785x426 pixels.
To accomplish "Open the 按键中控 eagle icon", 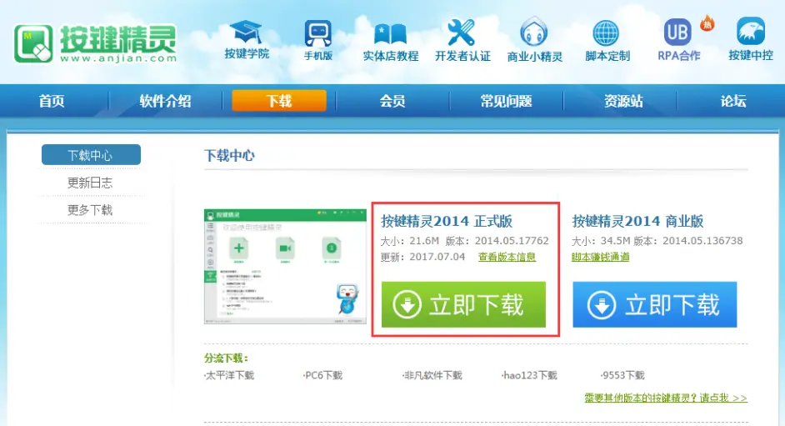I will (x=751, y=31).
